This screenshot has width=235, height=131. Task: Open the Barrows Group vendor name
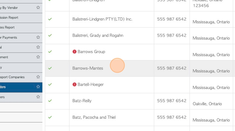[x=91, y=52]
